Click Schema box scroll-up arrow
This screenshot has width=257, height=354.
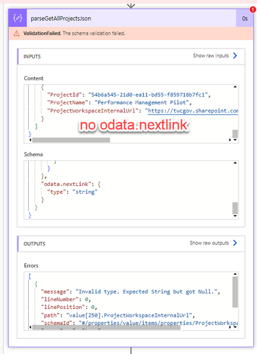tap(235, 163)
